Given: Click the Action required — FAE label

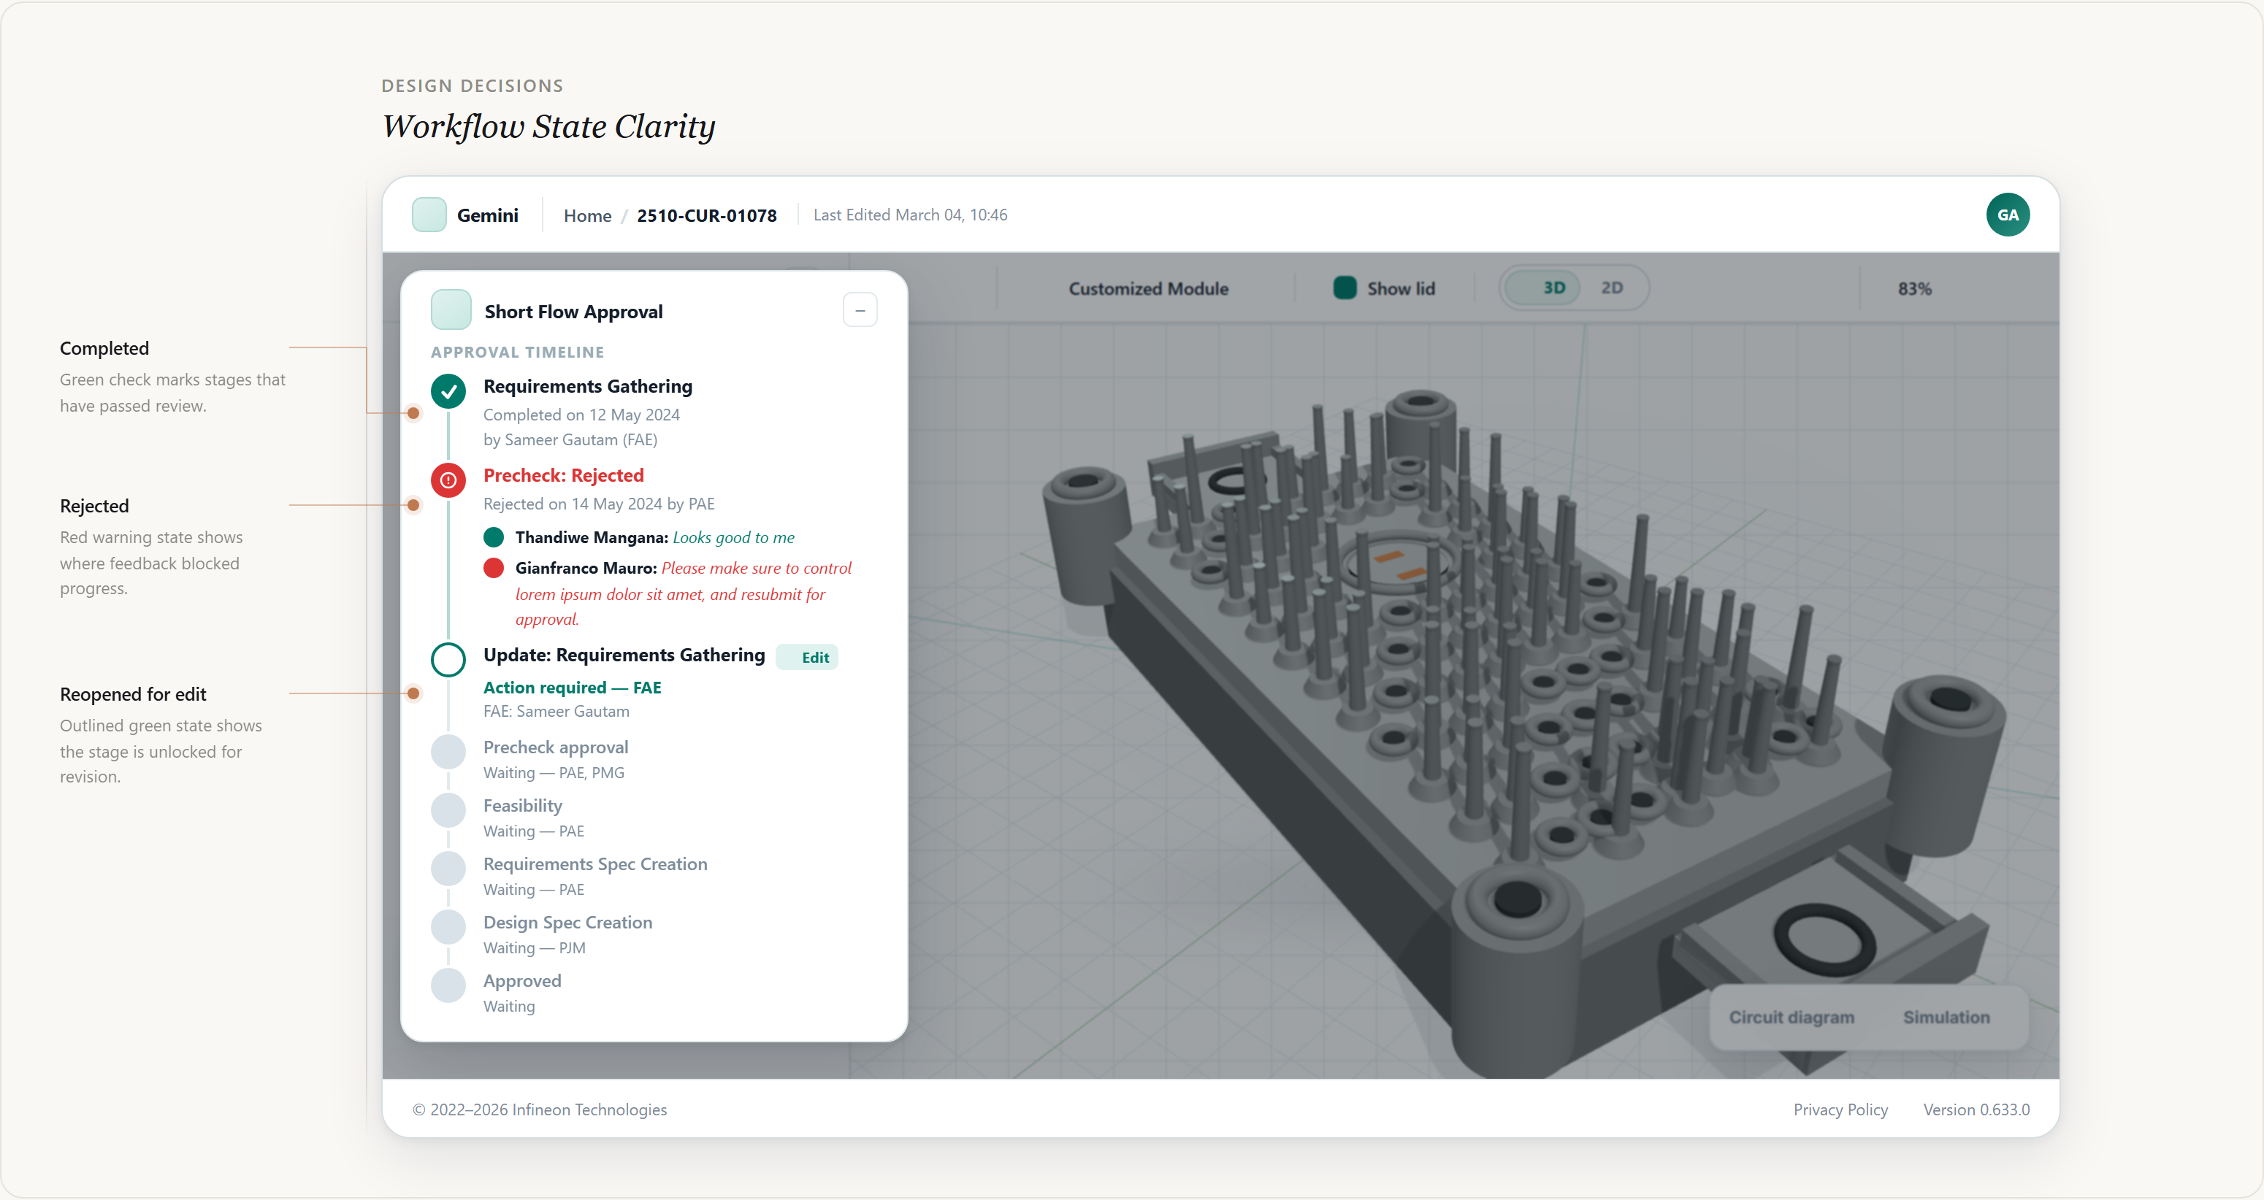Looking at the screenshot, I should point(572,688).
